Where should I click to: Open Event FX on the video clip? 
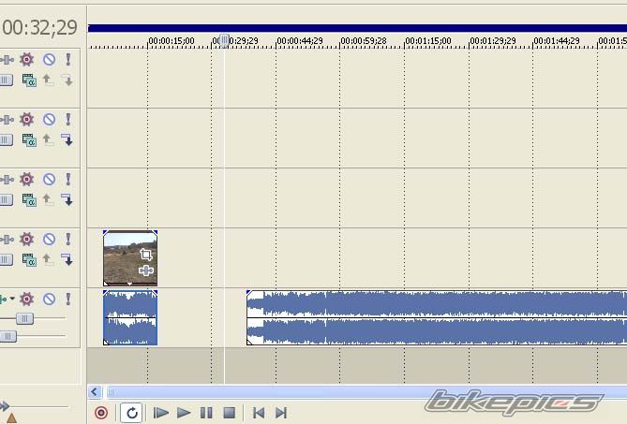click(146, 270)
